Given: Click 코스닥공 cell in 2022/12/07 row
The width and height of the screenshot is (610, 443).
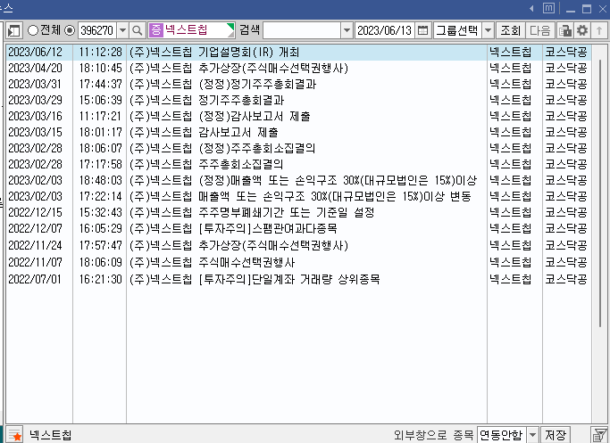Looking at the screenshot, I should (565, 228).
